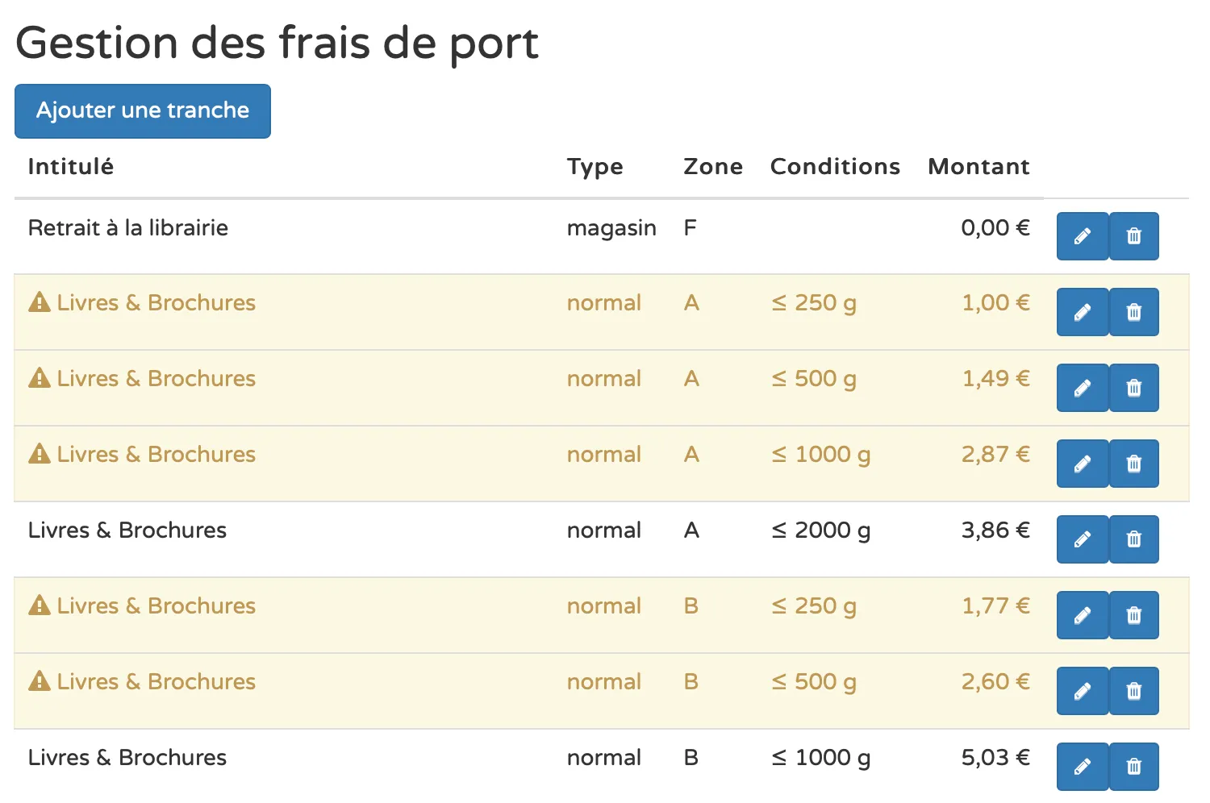Edit the Retrait à la librairie row
Image resolution: width=1210 pixels, height=803 pixels.
pyautogui.click(x=1082, y=236)
